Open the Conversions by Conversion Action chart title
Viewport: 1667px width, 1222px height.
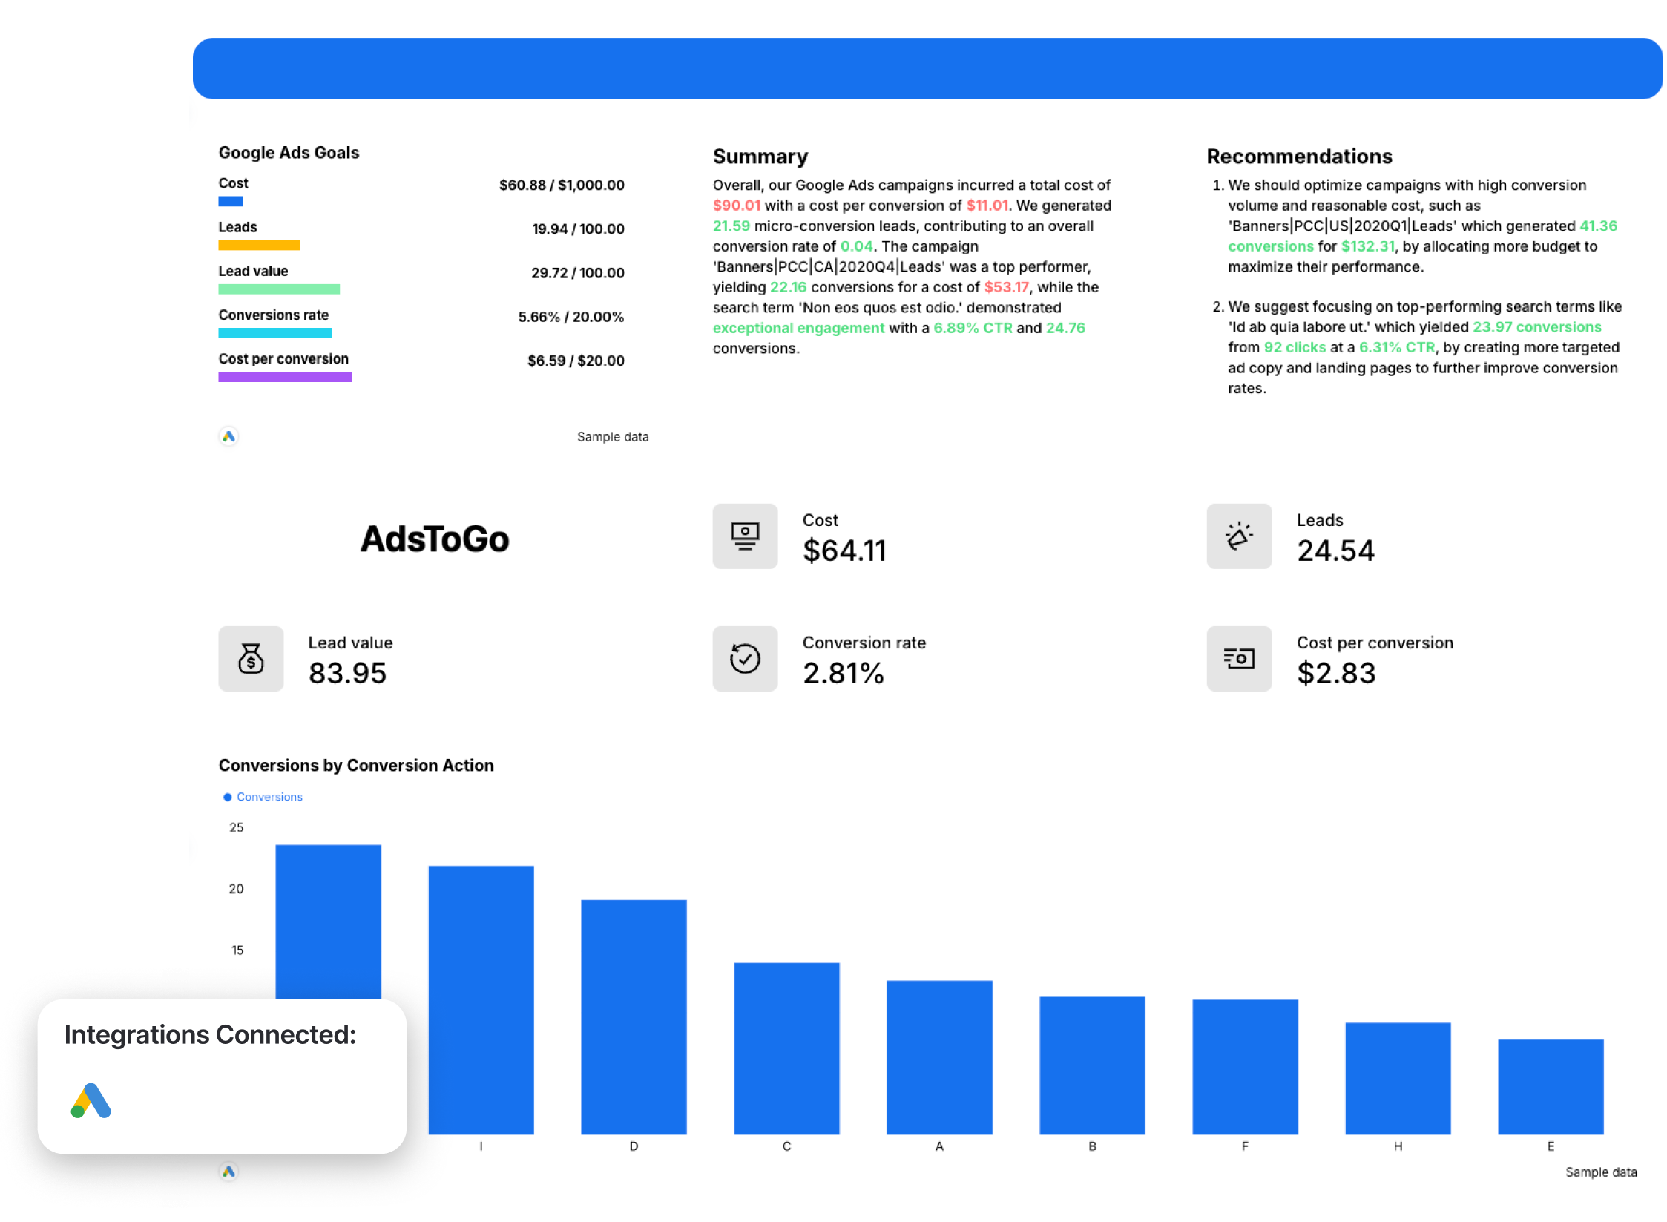355,765
